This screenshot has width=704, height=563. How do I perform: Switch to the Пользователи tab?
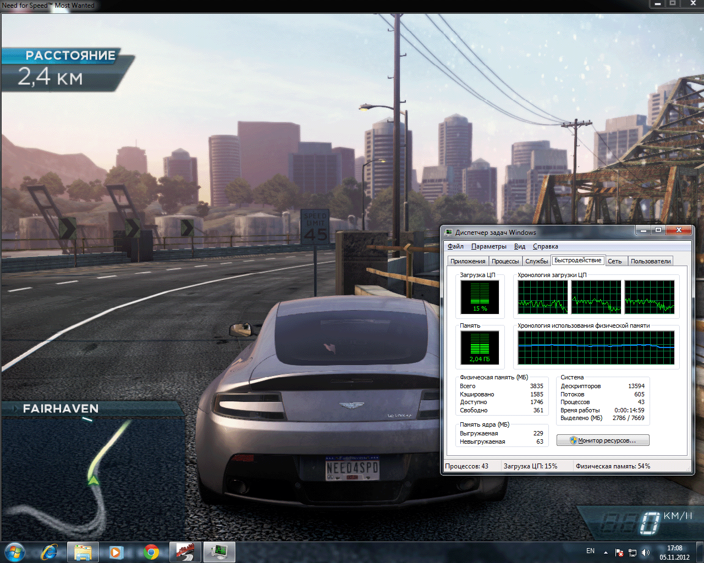tap(651, 261)
